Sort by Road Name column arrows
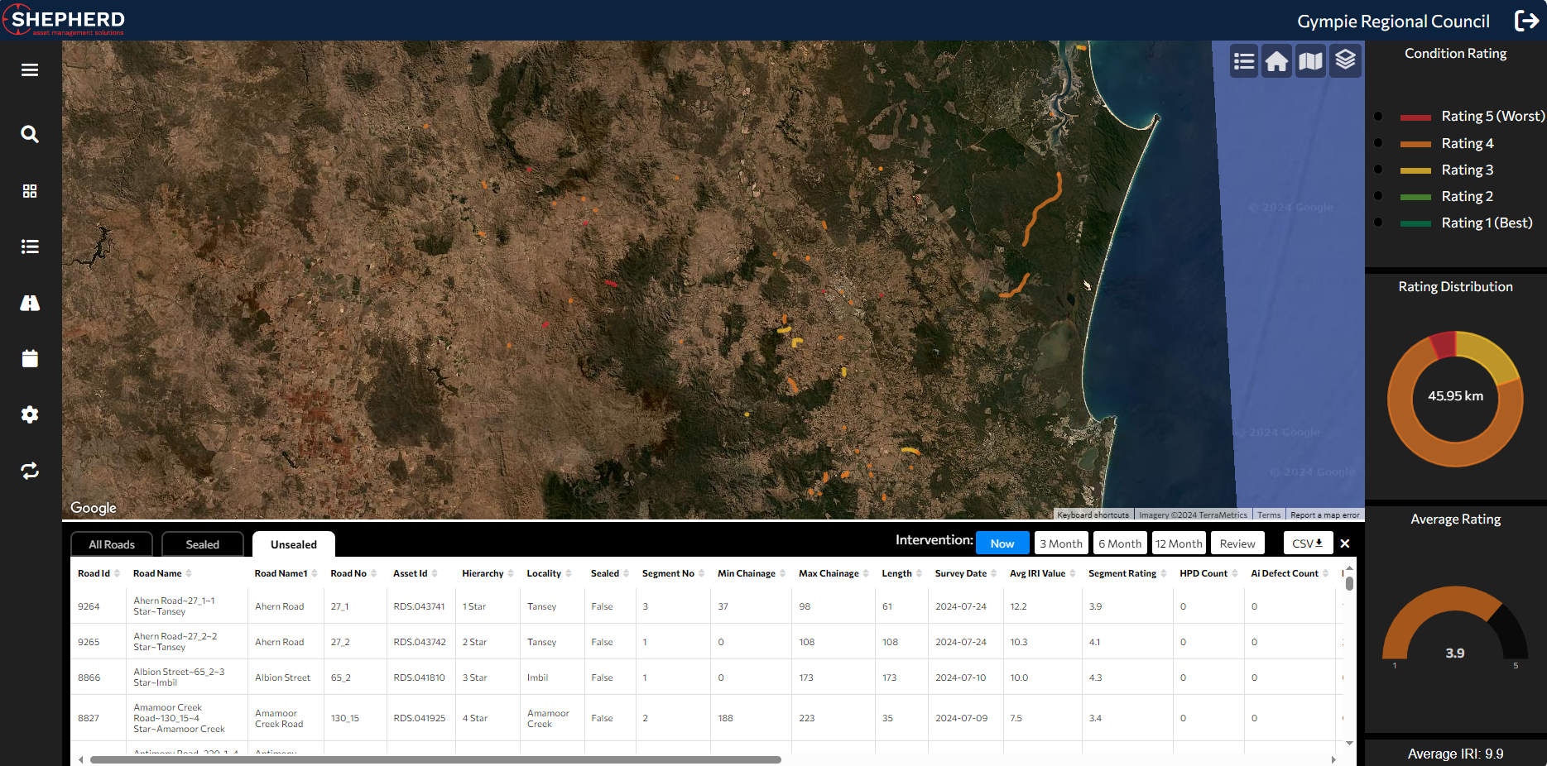The width and height of the screenshot is (1547, 766). [x=189, y=573]
